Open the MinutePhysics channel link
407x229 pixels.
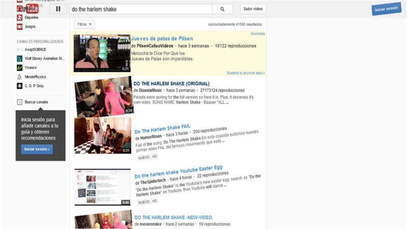click(x=35, y=77)
